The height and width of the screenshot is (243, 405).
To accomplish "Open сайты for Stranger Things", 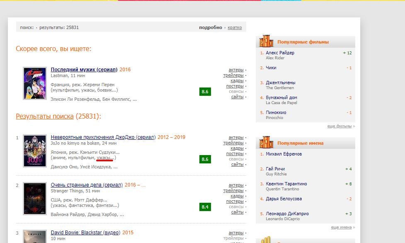I will (238, 212).
